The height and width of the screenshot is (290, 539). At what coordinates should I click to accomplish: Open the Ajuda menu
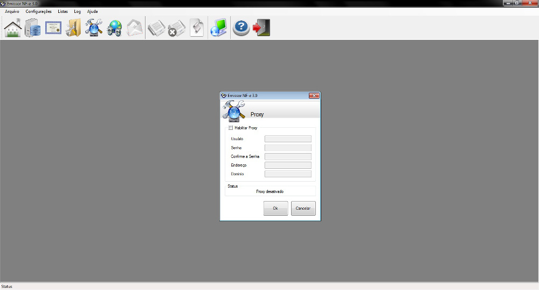coord(92,11)
